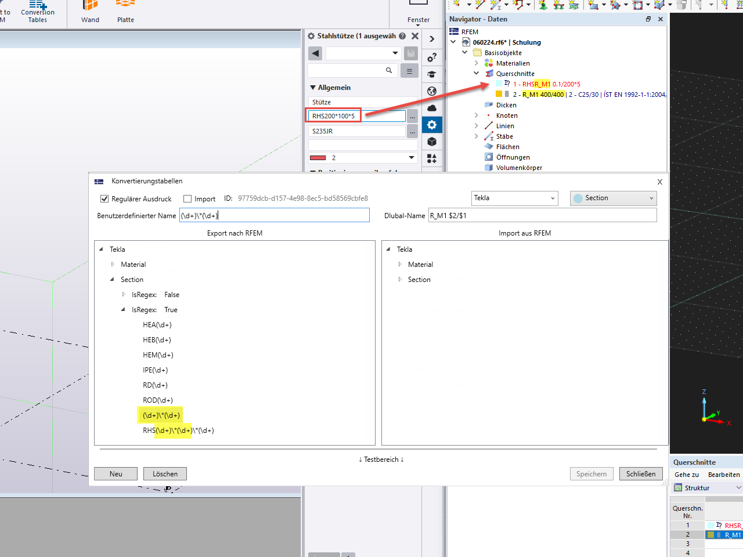Click inside the Dlubal-Name input field

click(x=543, y=215)
